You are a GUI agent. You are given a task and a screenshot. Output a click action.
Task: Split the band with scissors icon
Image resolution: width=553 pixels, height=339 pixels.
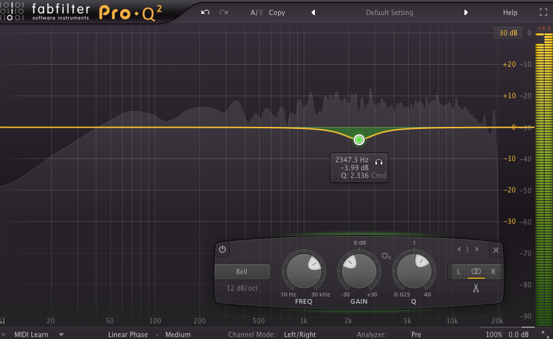(x=476, y=289)
